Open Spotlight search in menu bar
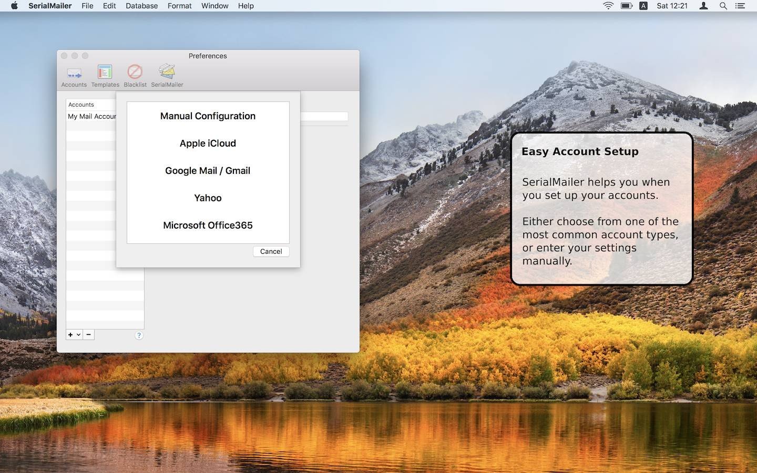Screen dimensions: 757x473 tap(723, 6)
